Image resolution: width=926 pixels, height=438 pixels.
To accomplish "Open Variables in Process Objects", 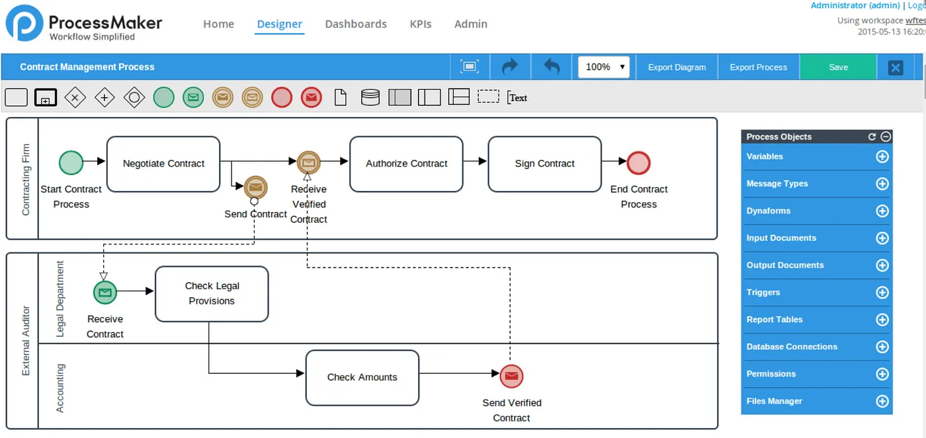I will click(x=765, y=157).
